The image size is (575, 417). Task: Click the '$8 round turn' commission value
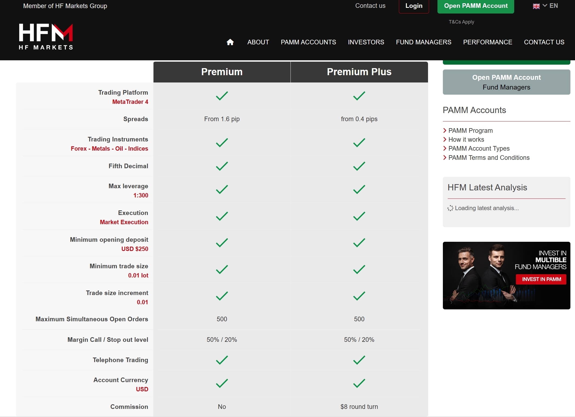pyautogui.click(x=359, y=407)
